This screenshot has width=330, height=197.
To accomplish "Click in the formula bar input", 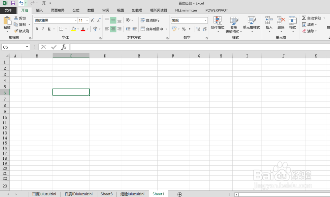I will coord(200,47).
